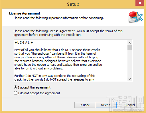Click the +LEGAL+ line in license text
146x113 pixels.
24,42
